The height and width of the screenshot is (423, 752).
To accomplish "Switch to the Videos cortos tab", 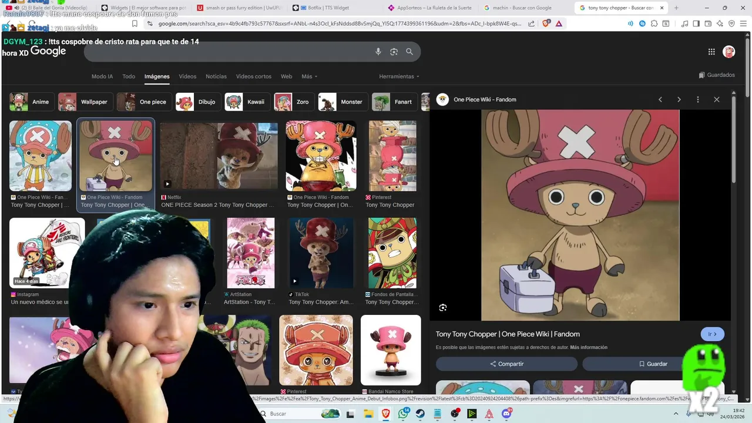I will [x=254, y=76].
